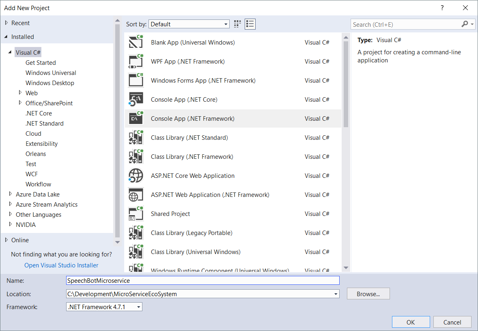The image size is (478, 331).
Task: Click the project Name input field
Action: coord(203,280)
